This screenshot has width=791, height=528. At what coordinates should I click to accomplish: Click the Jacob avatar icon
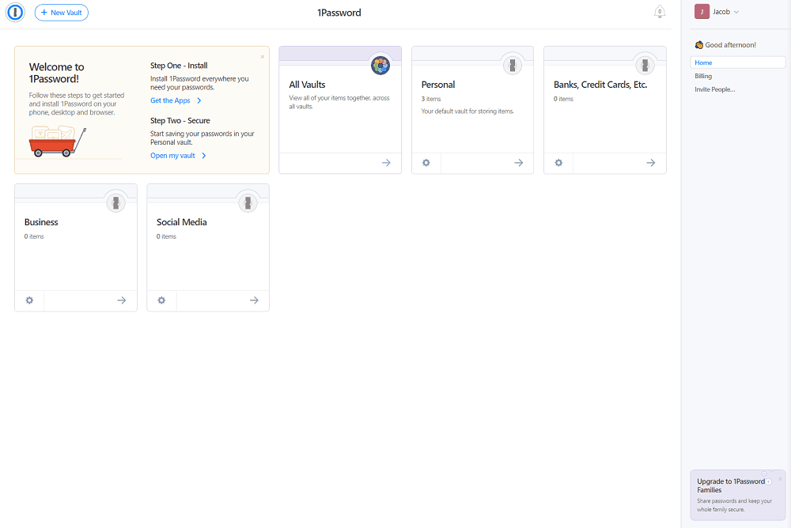(x=702, y=12)
